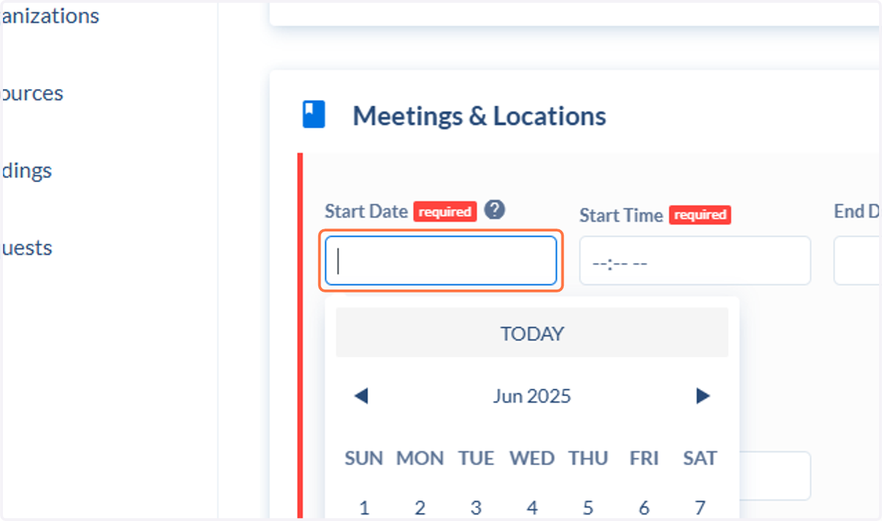Open the Start Time field
The width and height of the screenshot is (882, 521).
point(695,260)
